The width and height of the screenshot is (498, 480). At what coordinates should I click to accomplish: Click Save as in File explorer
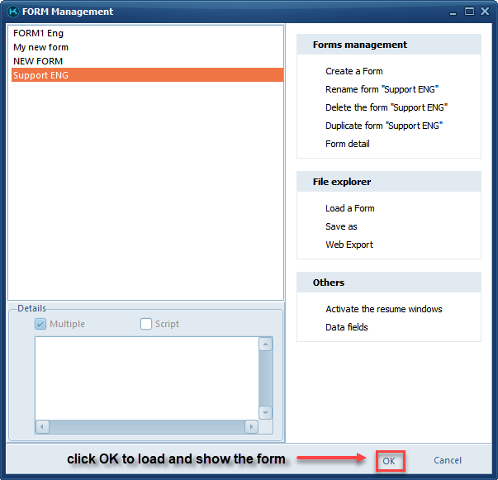tap(341, 226)
